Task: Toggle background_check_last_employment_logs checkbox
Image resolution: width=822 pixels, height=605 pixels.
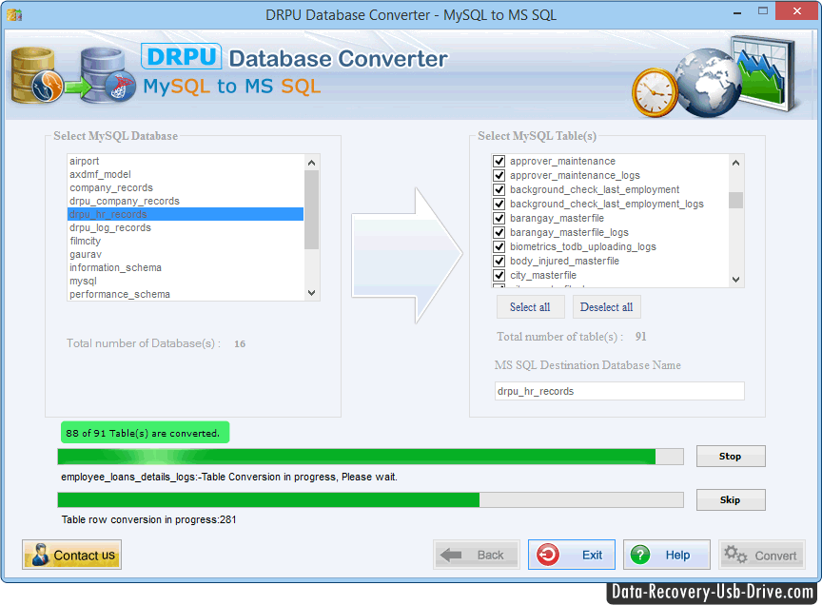Action: point(499,204)
